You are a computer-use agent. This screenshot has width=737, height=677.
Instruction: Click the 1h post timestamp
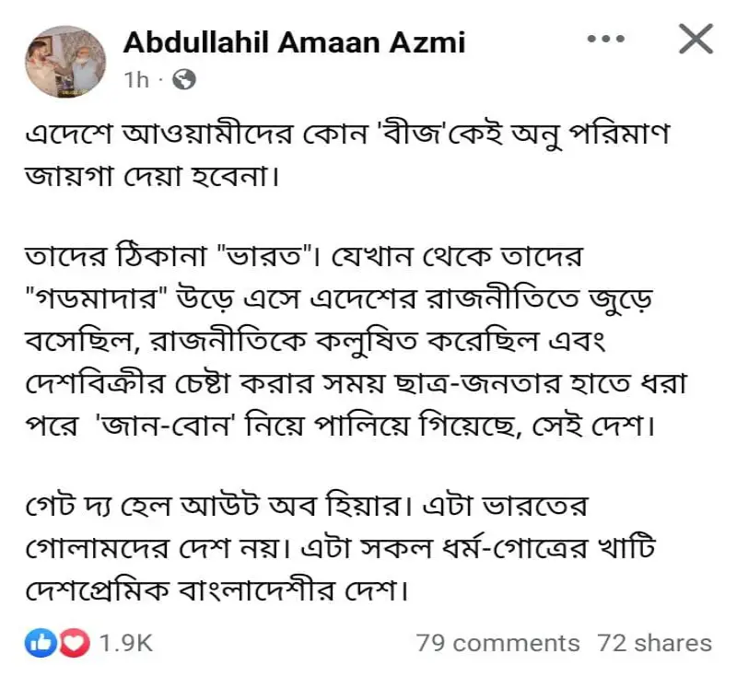(136, 80)
